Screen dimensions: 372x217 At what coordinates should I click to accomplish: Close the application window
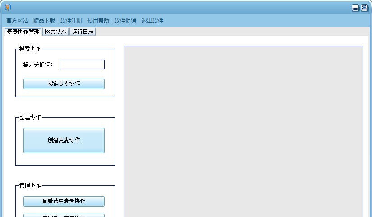click(x=364, y=8)
